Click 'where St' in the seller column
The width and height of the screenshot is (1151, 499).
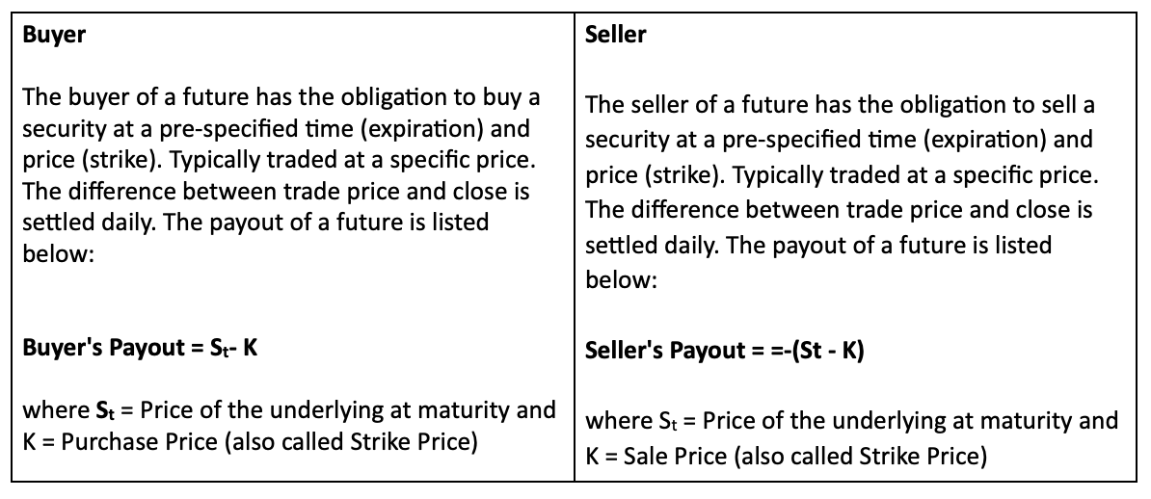point(632,421)
